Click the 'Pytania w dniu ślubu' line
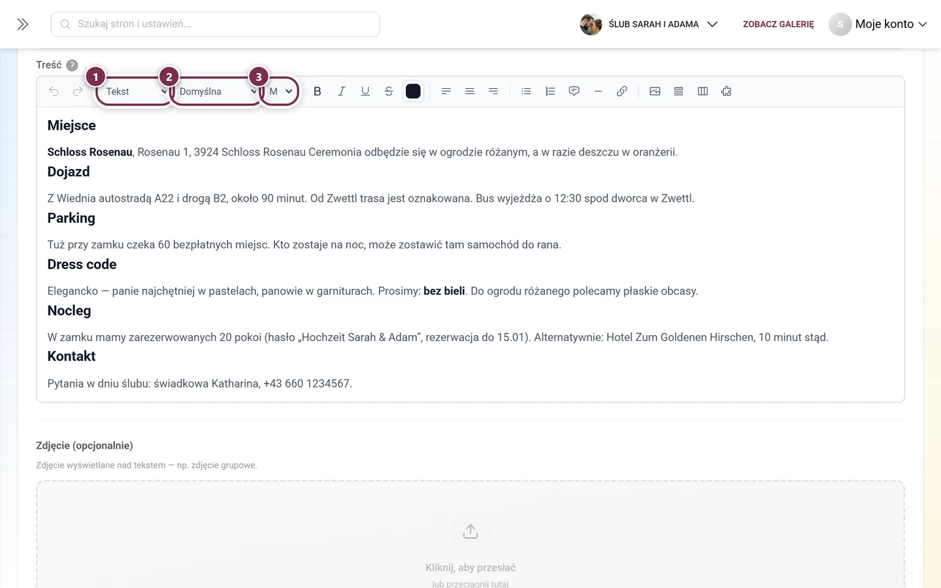 [200, 384]
